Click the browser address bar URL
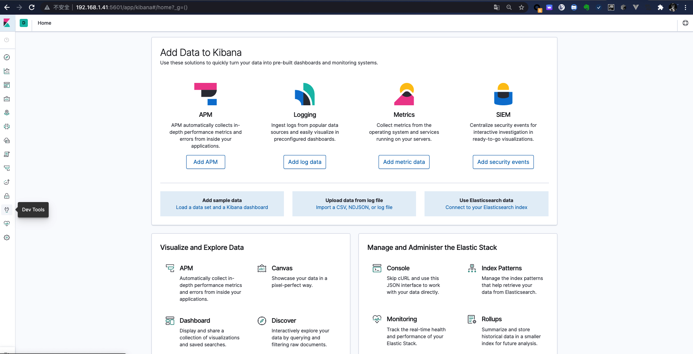The width and height of the screenshot is (693, 354). pos(132,7)
